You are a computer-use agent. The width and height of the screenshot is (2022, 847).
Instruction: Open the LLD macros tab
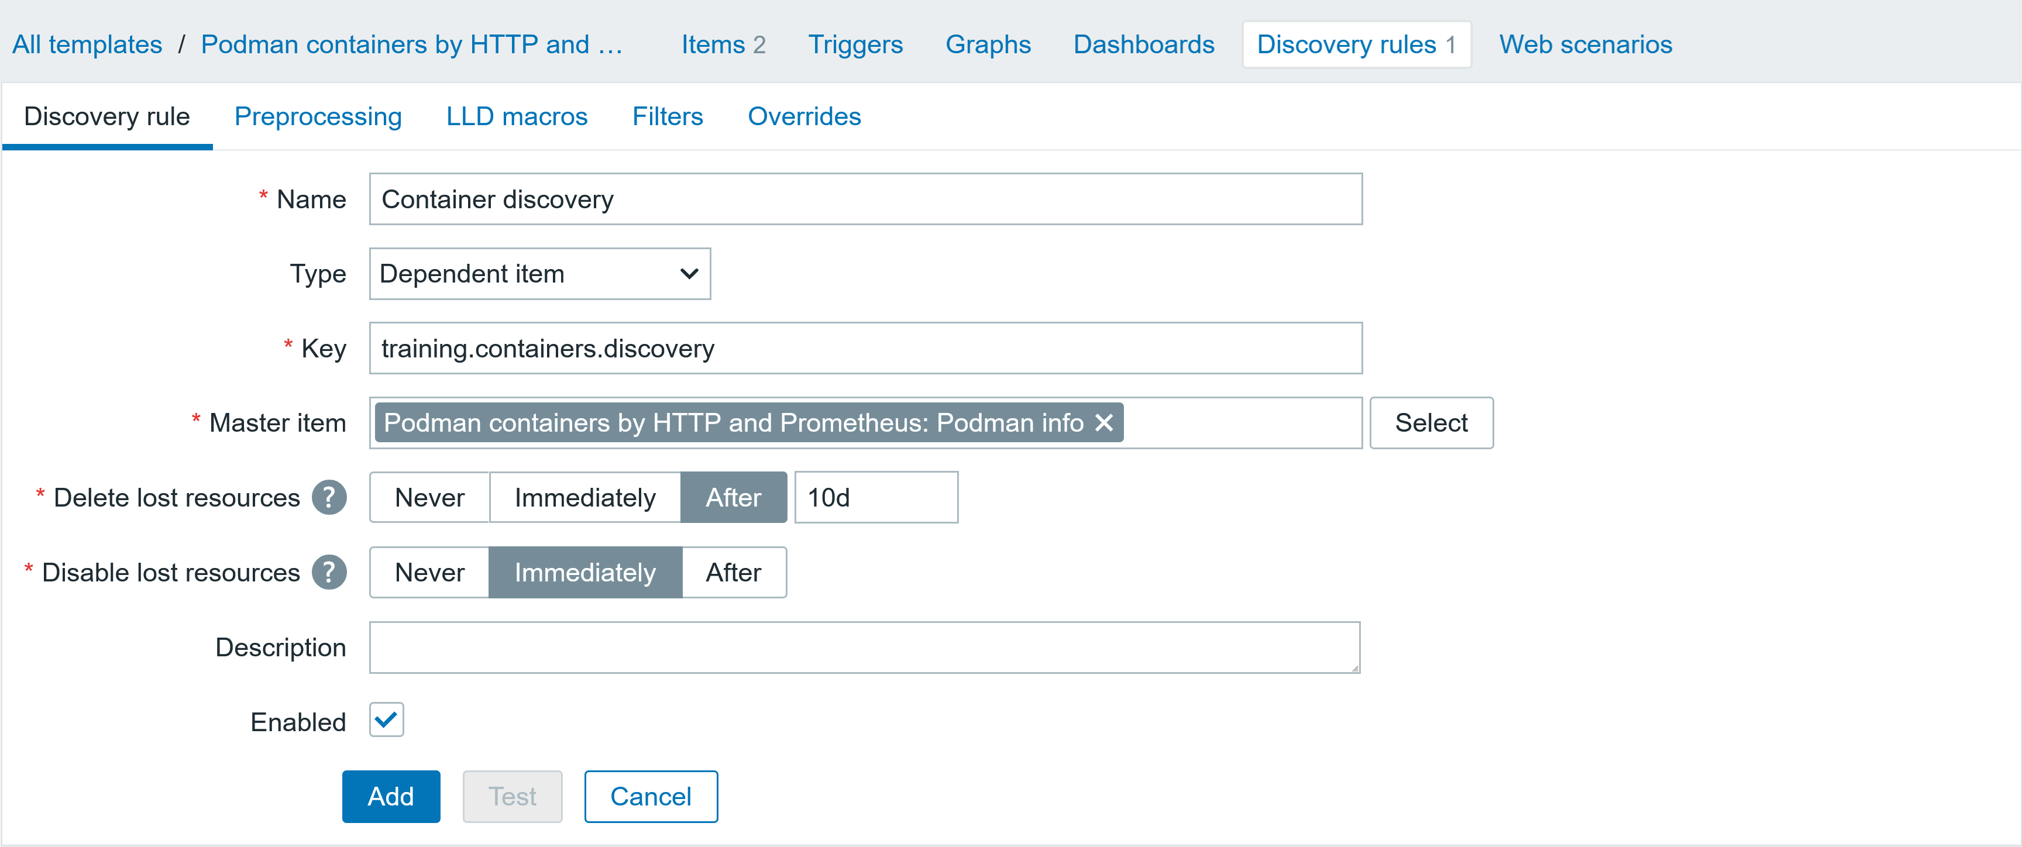pos(517,116)
